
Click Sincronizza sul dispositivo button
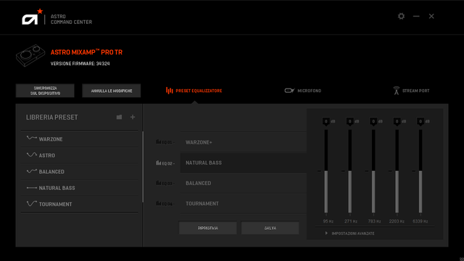click(45, 91)
